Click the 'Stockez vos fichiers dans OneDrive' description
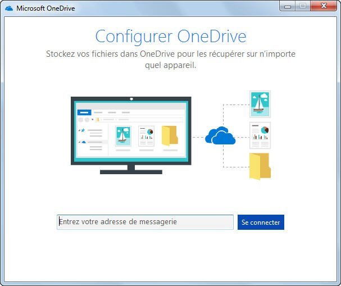The width and height of the screenshot is (341, 286). coord(171,60)
